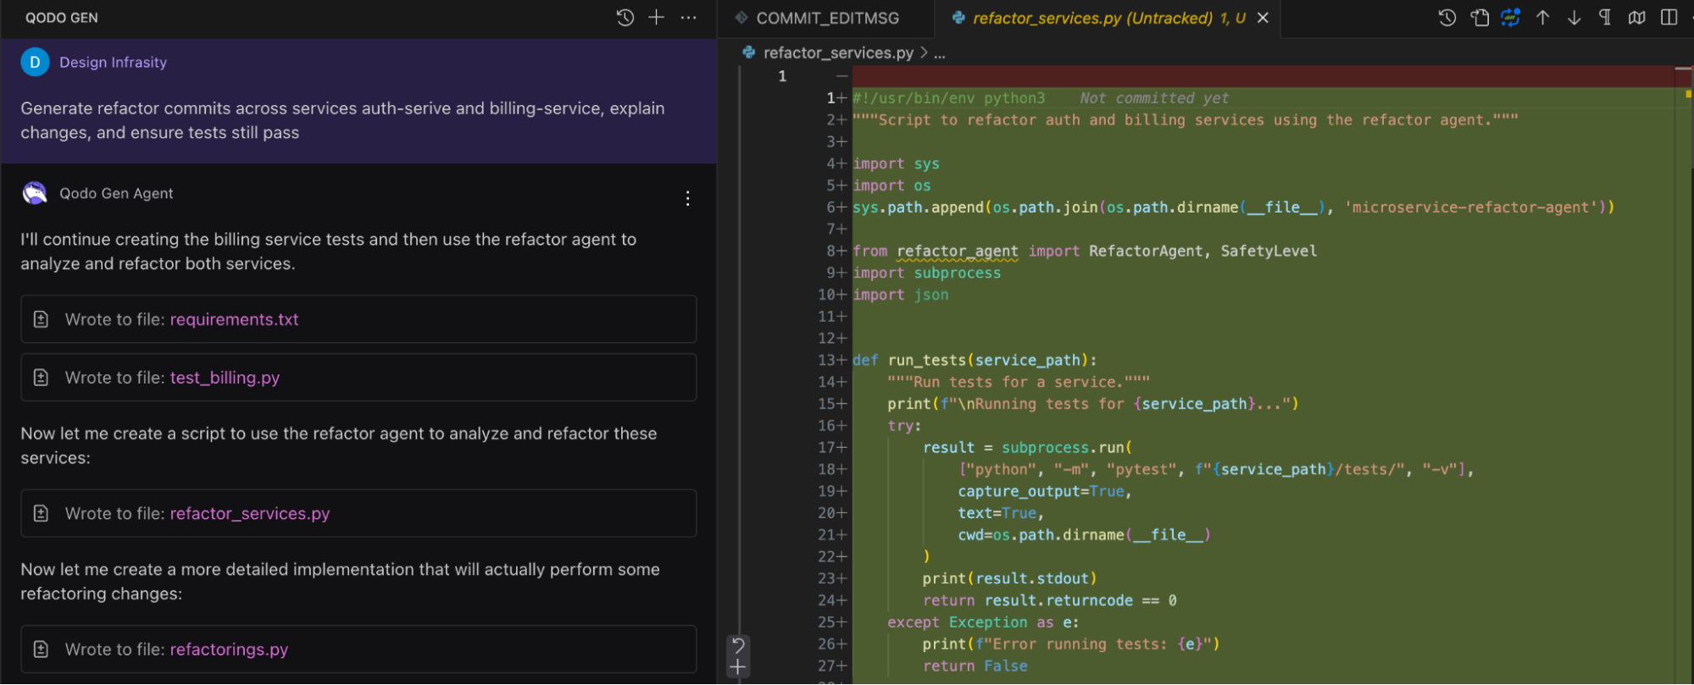Click the QODO GEN panel title
1694x685 pixels.
(62, 18)
